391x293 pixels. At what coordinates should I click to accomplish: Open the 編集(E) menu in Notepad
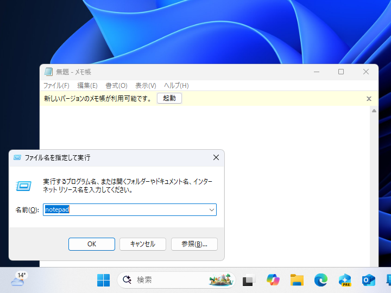point(87,86)
